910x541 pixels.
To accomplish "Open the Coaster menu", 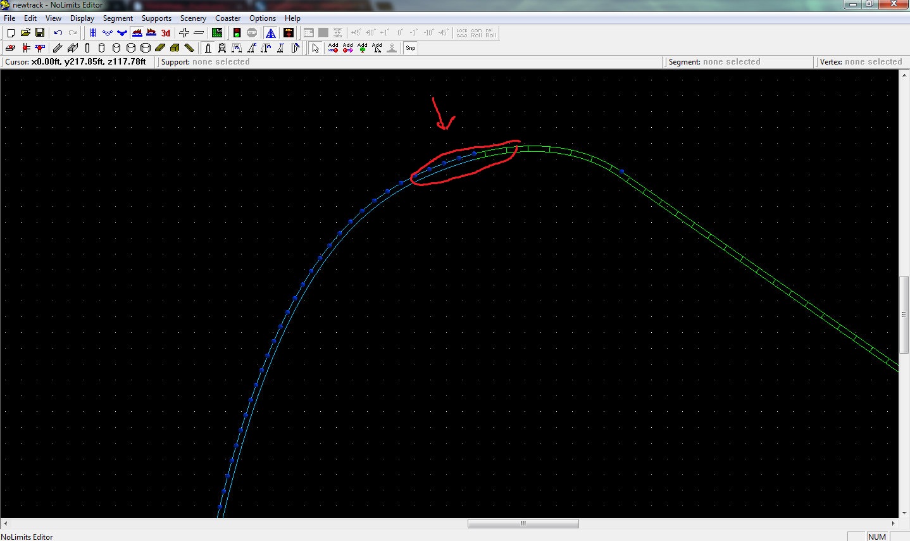I will coord(228,18).
